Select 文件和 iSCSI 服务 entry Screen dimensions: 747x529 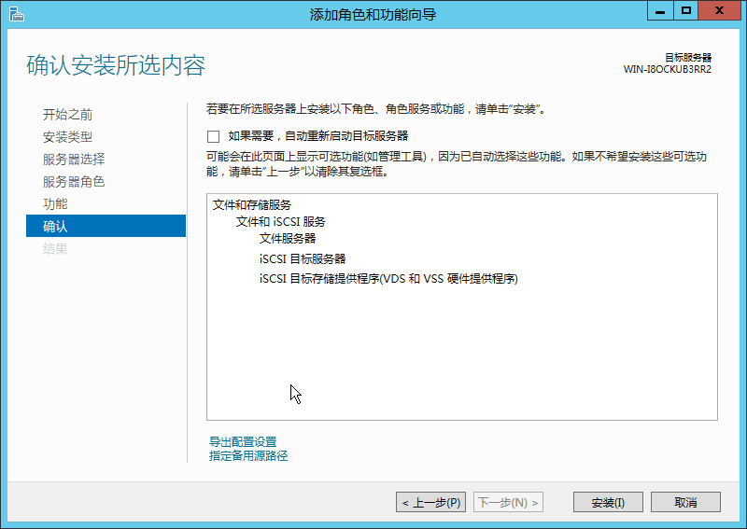(281, 221)
